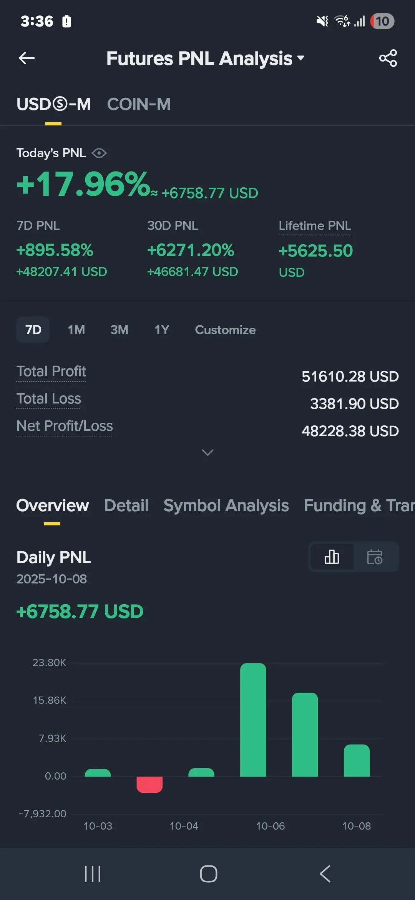Screen dimensions: 415x900
Task: Switch to calendar view icon
Action: 375,557
